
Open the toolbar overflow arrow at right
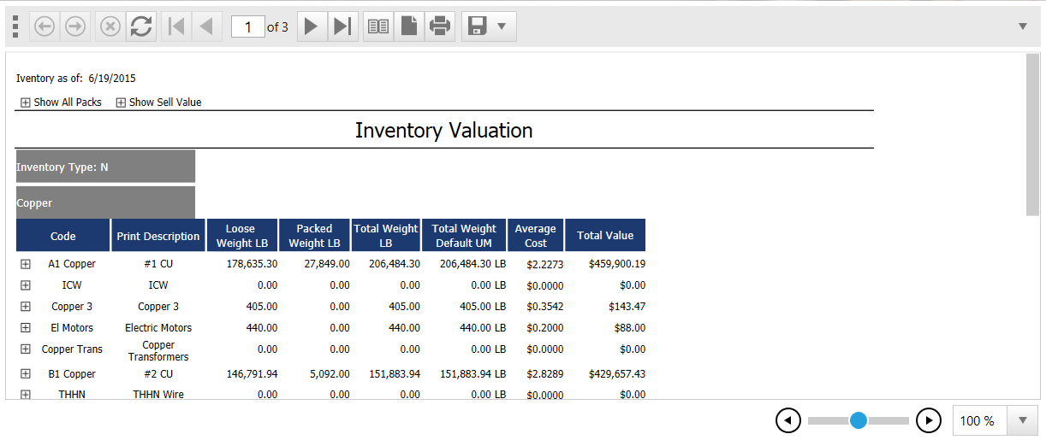(1022, 26)
